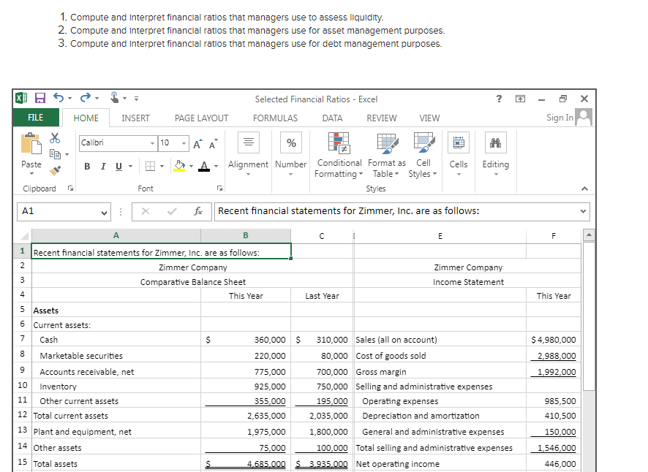648x472 pixels.
Task: Open Alignment group icon
Action: (x=249, y=142)
